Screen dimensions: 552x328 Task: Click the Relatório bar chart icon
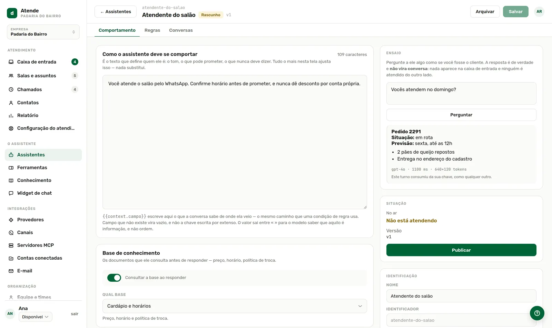pos(11,115)
